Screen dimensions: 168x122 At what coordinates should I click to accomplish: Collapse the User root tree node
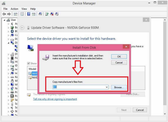pyautogui.click(x=5, y=20)
